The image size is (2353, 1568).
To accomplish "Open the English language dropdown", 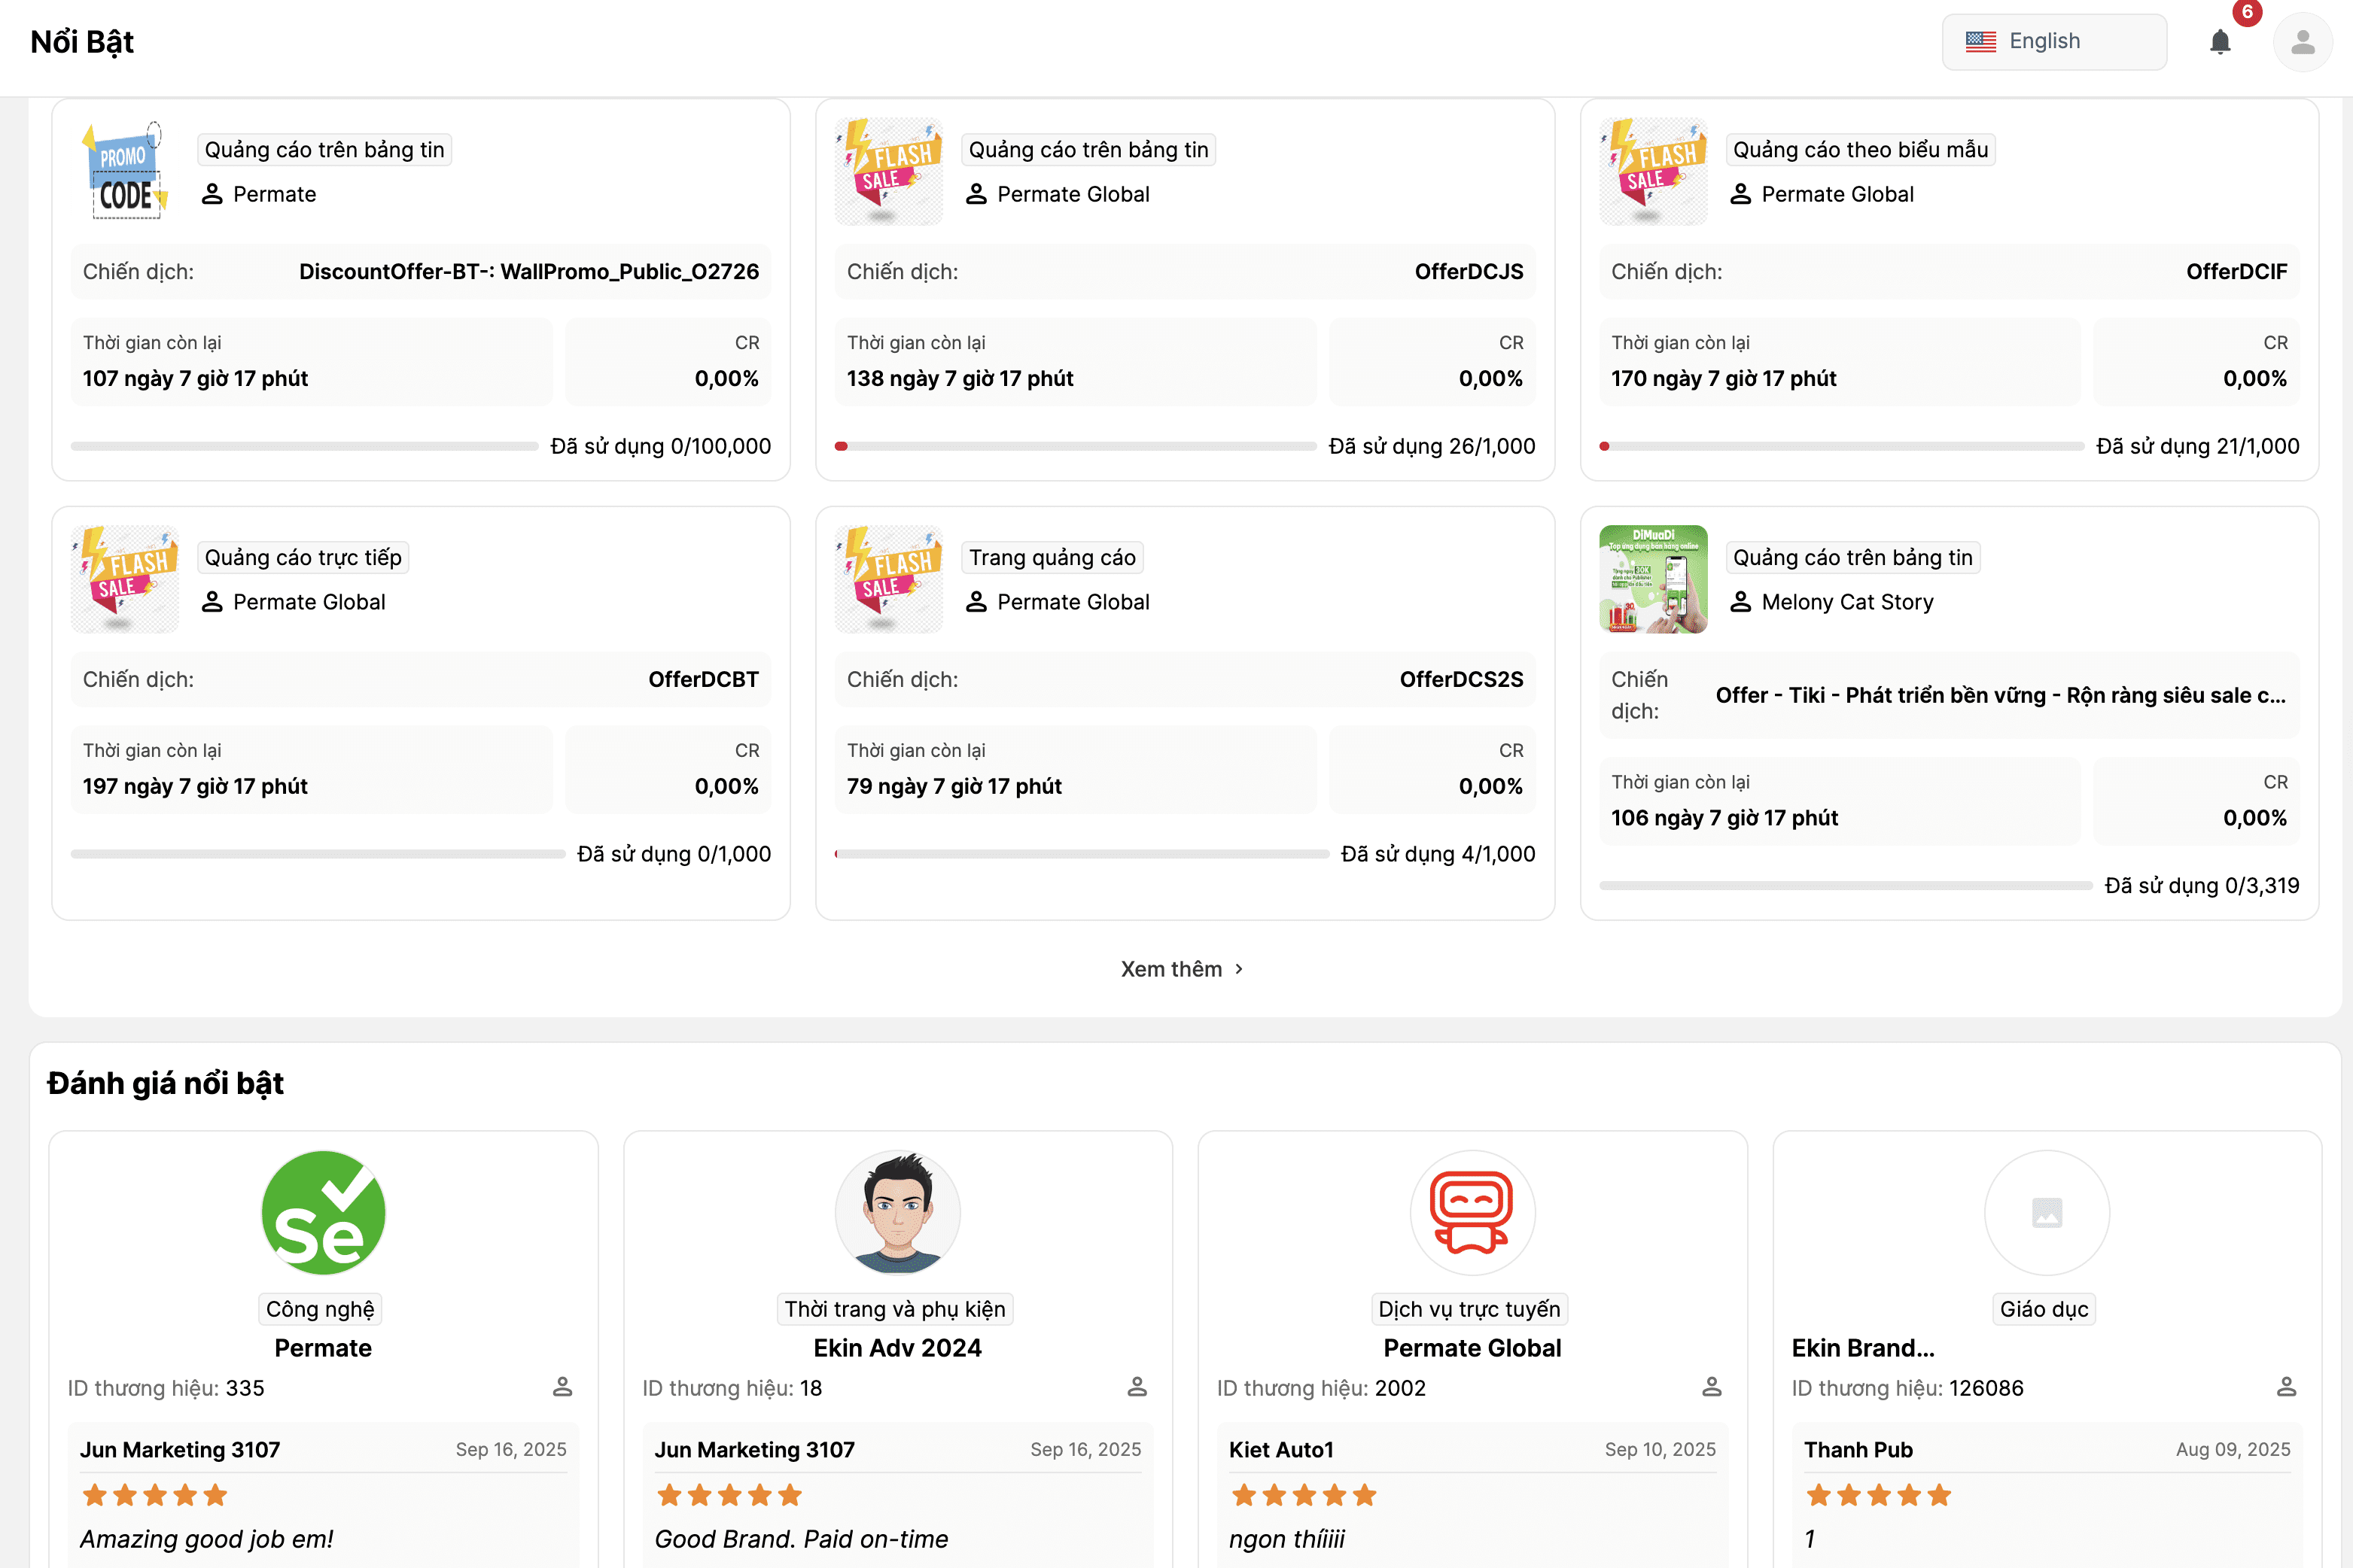I will pos(2054,42).
